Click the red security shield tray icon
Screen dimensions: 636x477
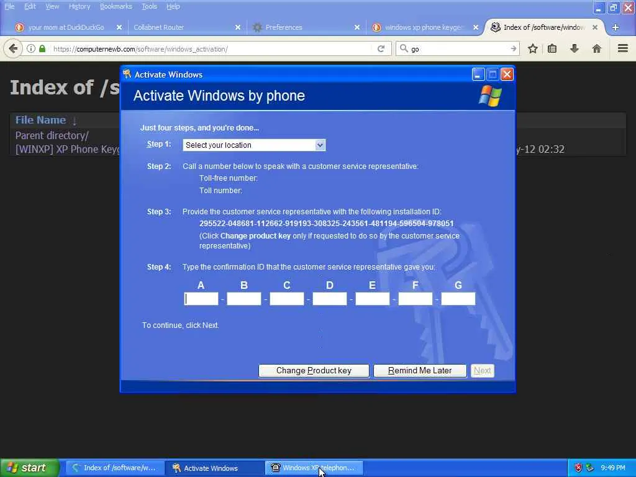coord(578,468)
